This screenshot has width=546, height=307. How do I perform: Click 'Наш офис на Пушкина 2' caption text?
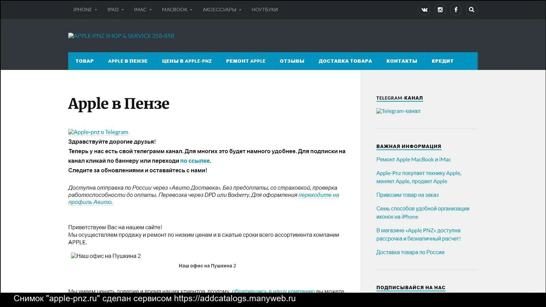(x=207, y=266)
